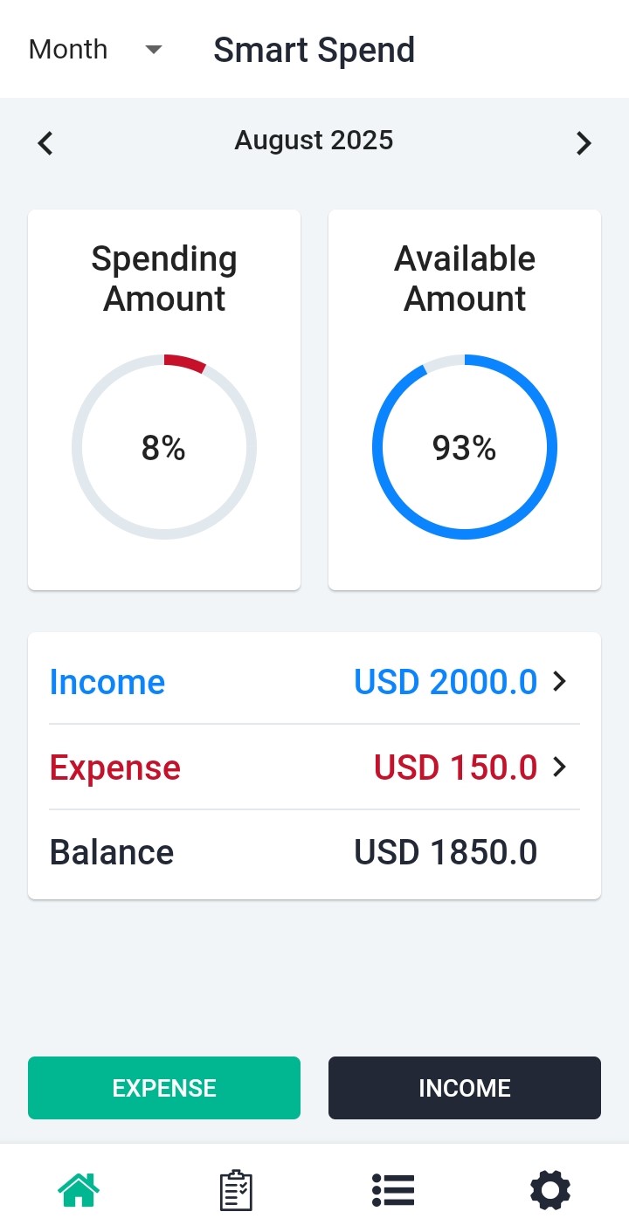The image size is (629, 1232).
Task: Open Expense details chevron arrow
Action: coord(560,767)
